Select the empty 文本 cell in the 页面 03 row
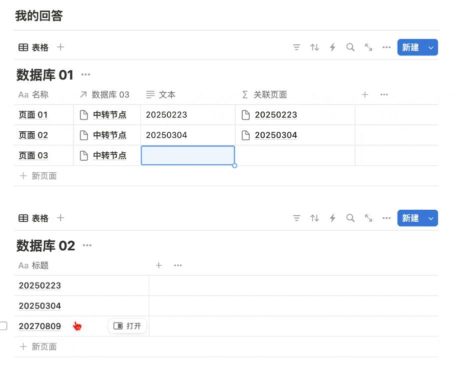 [188, 156]
